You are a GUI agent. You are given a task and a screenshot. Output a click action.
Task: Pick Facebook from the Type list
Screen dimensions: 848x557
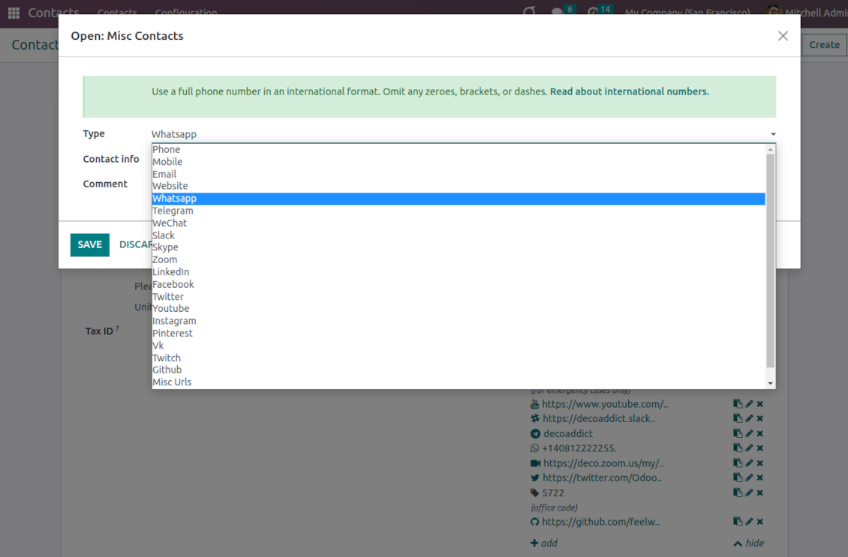(459, 284)
